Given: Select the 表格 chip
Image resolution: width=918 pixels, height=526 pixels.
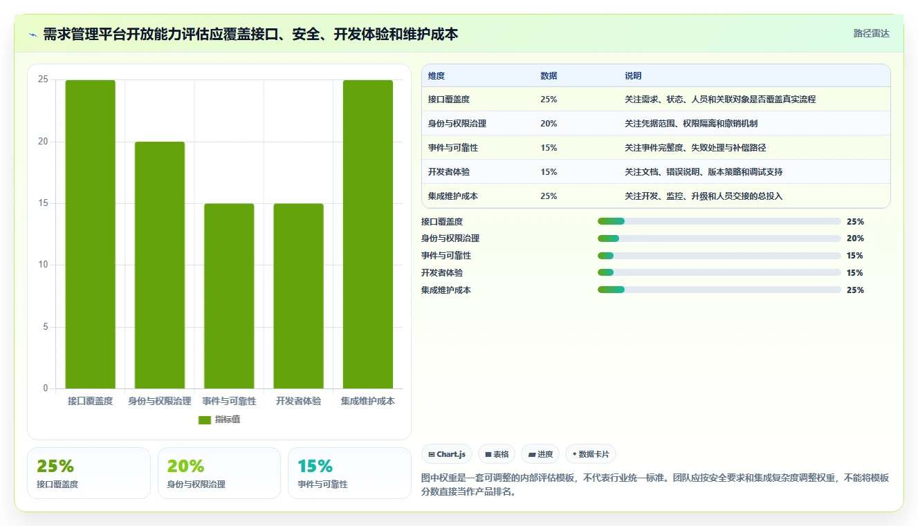Looking at the screenshot, I should pos(497,454).
